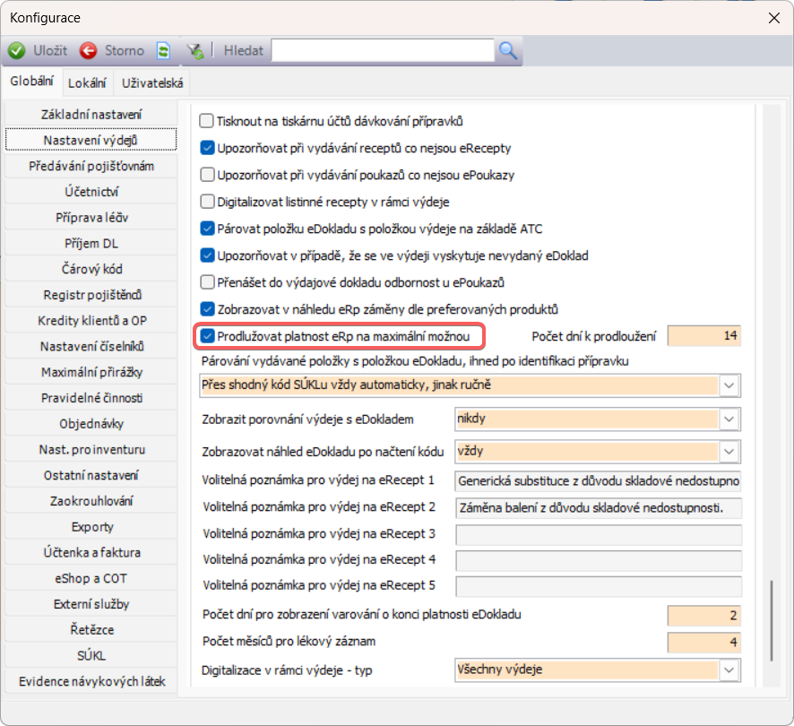Image resolution: width=794 pixels, height=726 pixels.
Task: Switch to the Uživatelská tab
Action: (152, 83)
